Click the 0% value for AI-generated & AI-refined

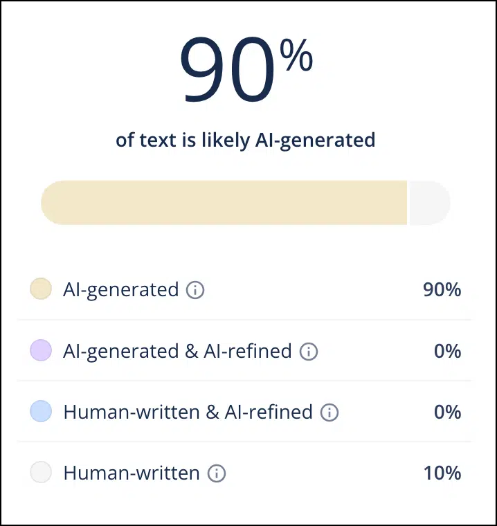coord(447,351)
